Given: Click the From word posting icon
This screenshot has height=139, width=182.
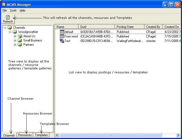Looking at the screenshot, I should (62, 36).
